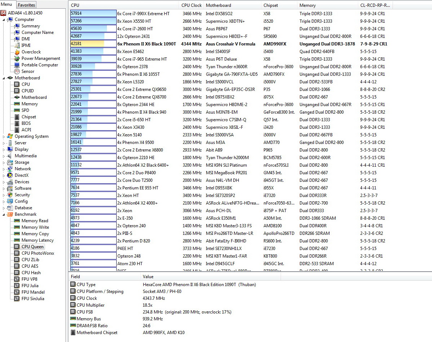The width and height of the screenshot is (432, 342).
Task: Expand the Network tree node
Action: coord(4,169)
